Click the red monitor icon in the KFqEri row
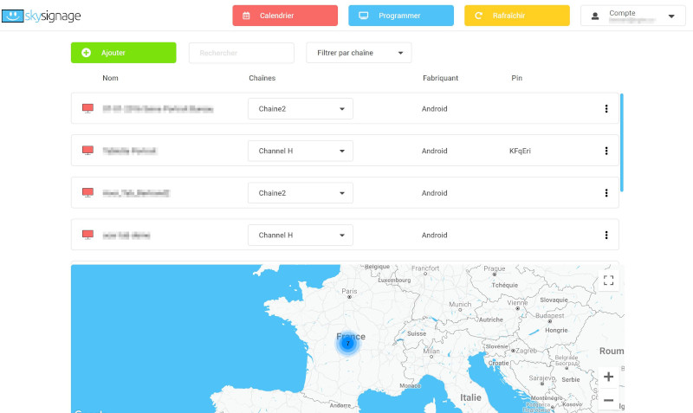This screenshot has width=693, height=413. (x=88, y=150)
